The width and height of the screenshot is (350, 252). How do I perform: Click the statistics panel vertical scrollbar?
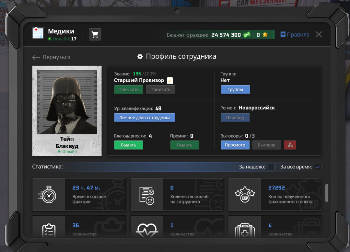(x=326, y=193)
